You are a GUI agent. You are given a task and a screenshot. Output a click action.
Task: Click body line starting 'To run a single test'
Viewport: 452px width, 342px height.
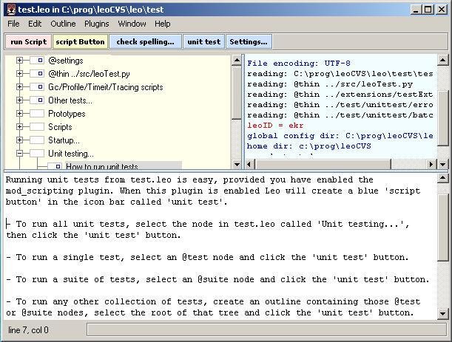pyautogui.click(x=207, y=257)
